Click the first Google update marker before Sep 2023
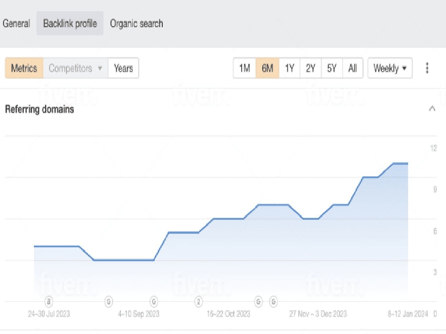This screenshot has width=446, height=334. [108, 301]
